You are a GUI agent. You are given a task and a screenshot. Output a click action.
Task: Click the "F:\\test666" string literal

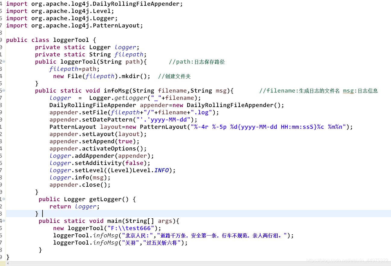(131, 228)
